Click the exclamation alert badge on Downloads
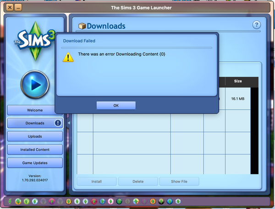 (x=58, y=123)
